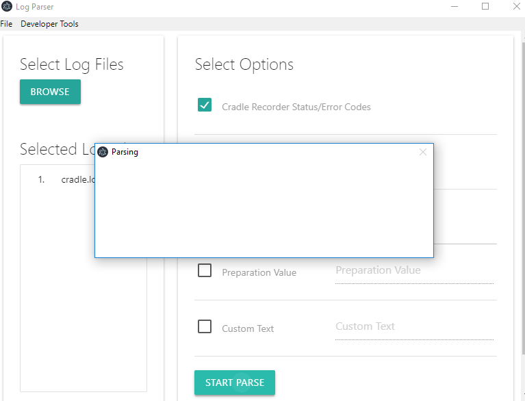This screenshot has height=401, width=525.
Task: Close the Parsing dialog
Action: (x=423, y=152)
